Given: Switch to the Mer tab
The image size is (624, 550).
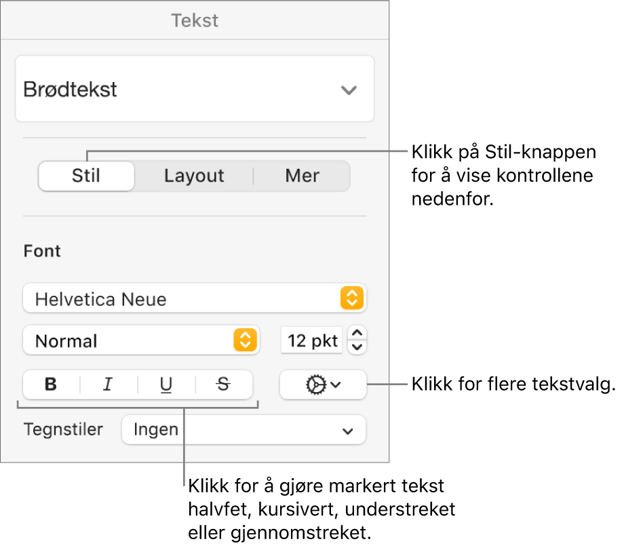Looking at the screenshot, I should 302,176.
